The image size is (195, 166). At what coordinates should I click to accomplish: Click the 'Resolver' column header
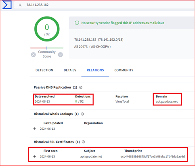coord(122,96)
